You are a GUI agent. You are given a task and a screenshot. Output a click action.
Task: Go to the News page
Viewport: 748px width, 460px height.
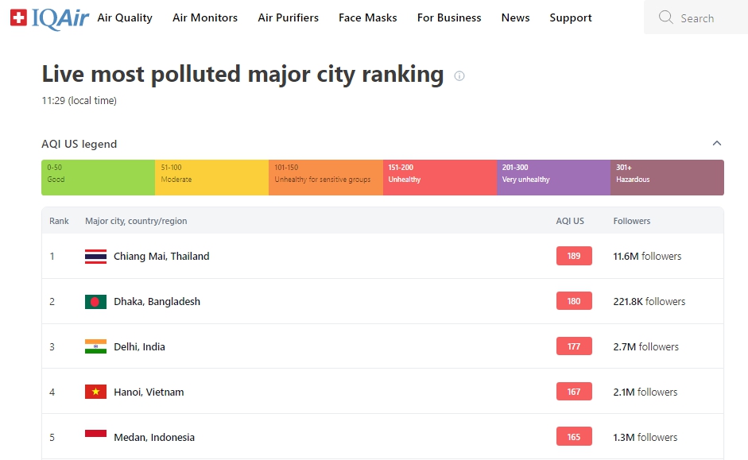tap(515, 17)
